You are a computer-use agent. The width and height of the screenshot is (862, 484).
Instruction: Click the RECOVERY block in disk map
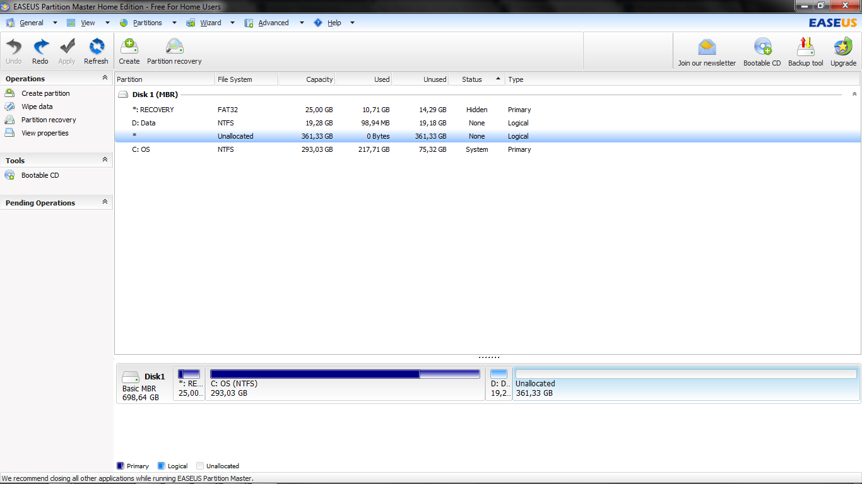click(189, 383)
